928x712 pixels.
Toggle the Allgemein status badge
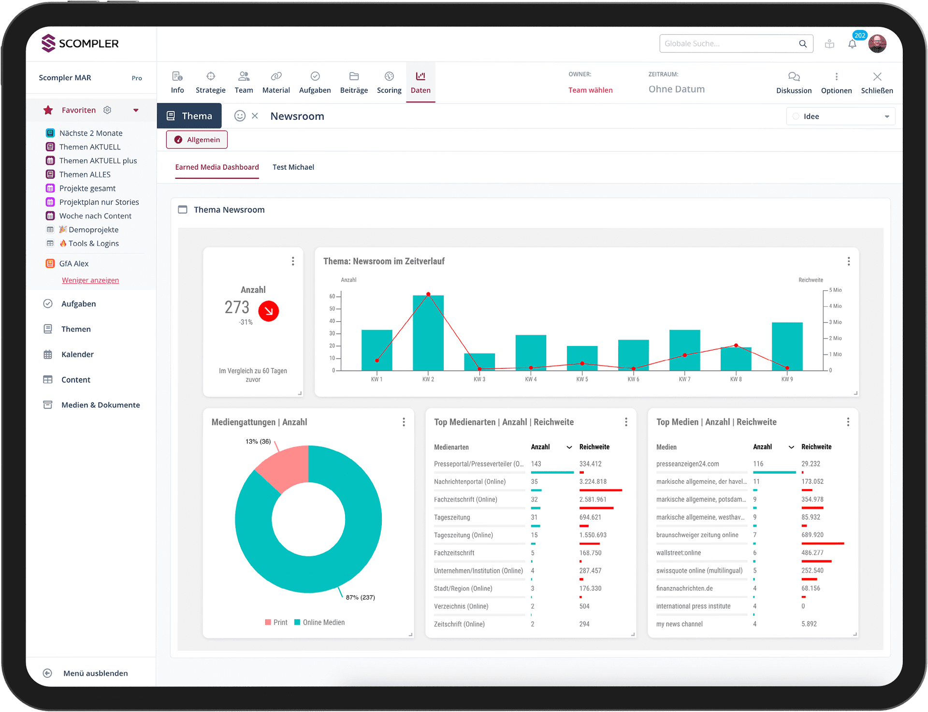click(x=196, y=139)
